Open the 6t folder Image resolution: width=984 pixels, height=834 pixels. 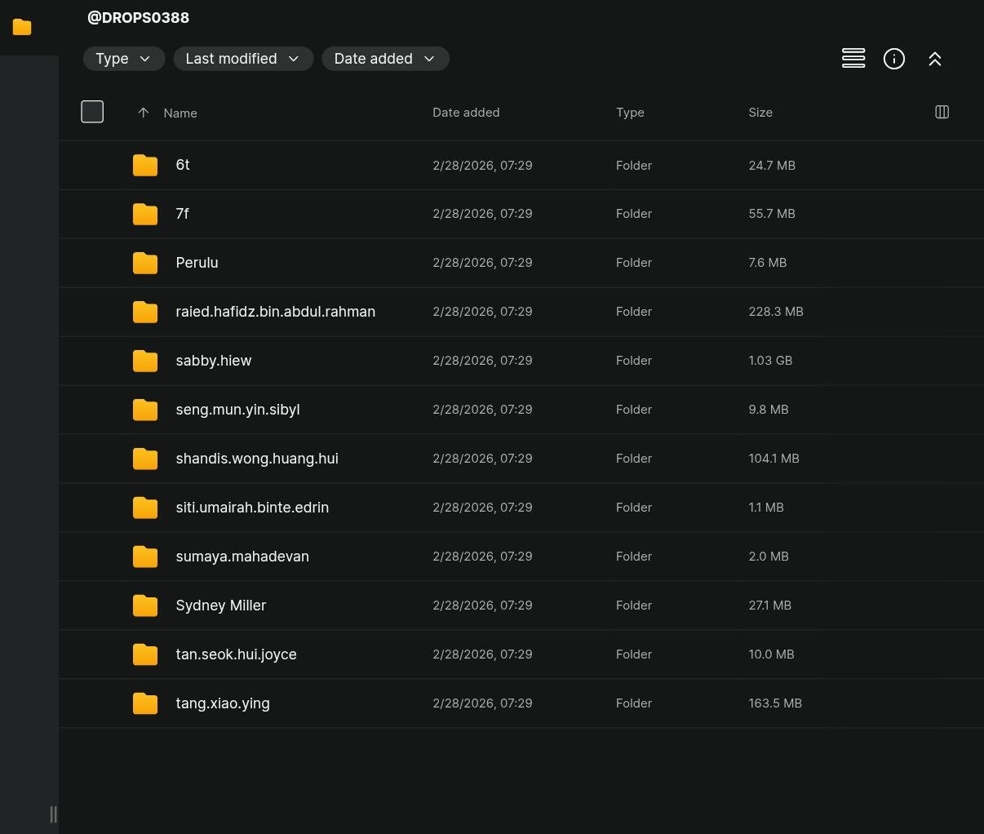tap(183, 165)
